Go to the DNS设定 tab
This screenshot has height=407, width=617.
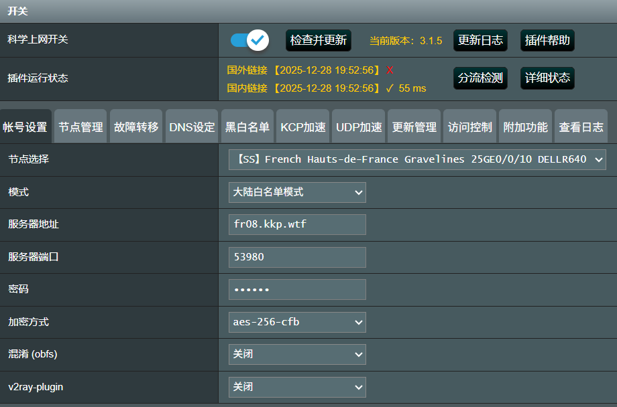click(192, 127)
